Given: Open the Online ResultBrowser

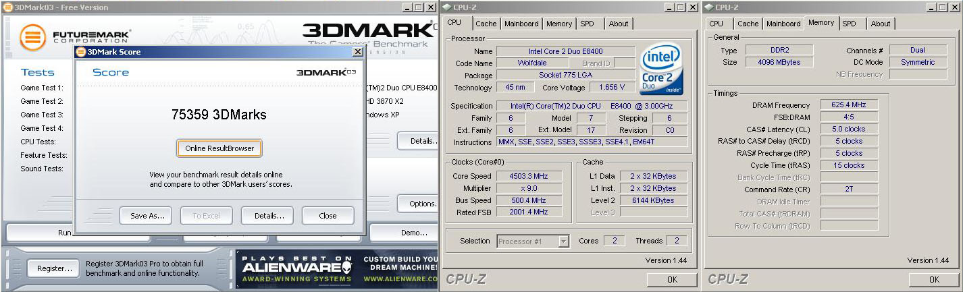Looking at the screenshot, I should pyautogui.click(x=219, y=148).
